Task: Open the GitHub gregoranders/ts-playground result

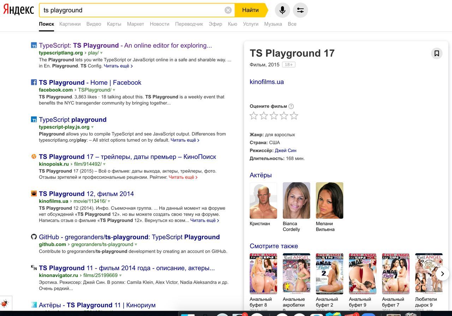Action: 129,237
